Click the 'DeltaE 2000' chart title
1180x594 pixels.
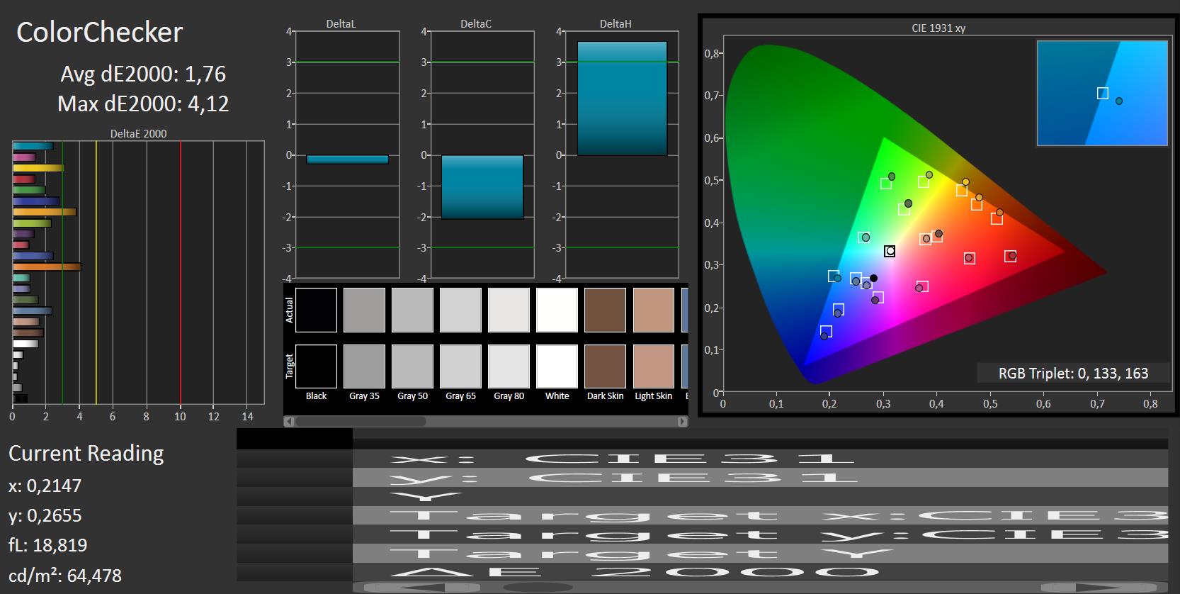[x=139, y=133]
